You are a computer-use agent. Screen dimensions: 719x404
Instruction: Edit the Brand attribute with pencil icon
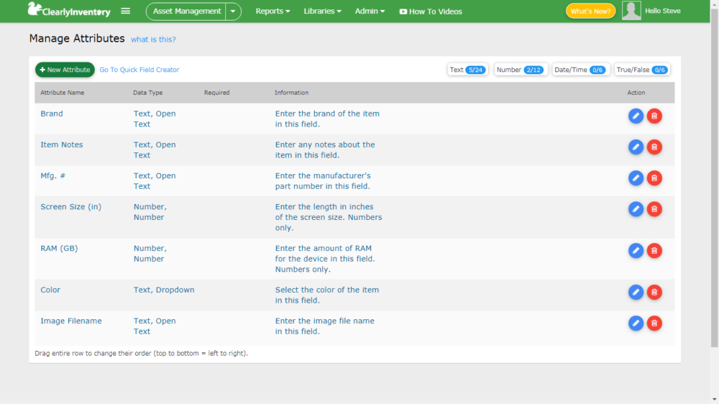[x=636, y=116]
